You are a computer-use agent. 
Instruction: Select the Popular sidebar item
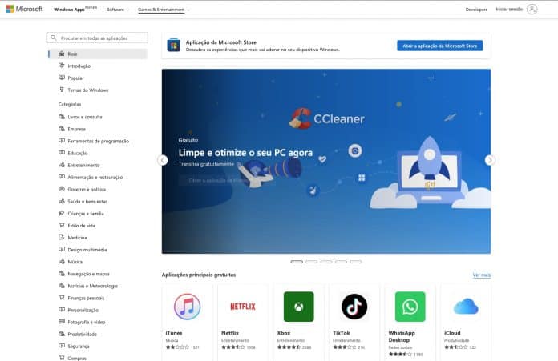(76, 78)
